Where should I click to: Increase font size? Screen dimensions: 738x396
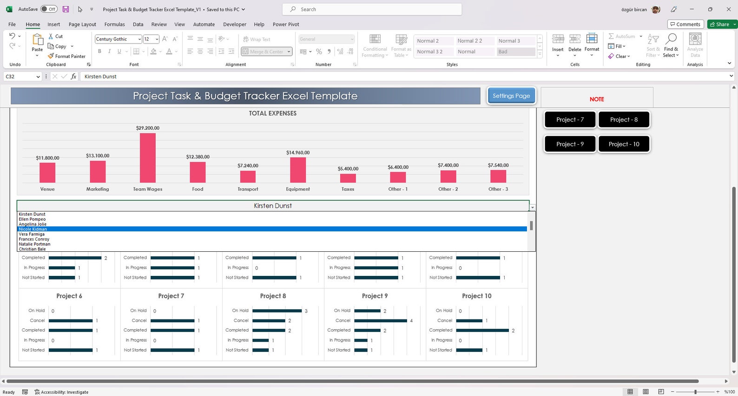pos(165,39)
